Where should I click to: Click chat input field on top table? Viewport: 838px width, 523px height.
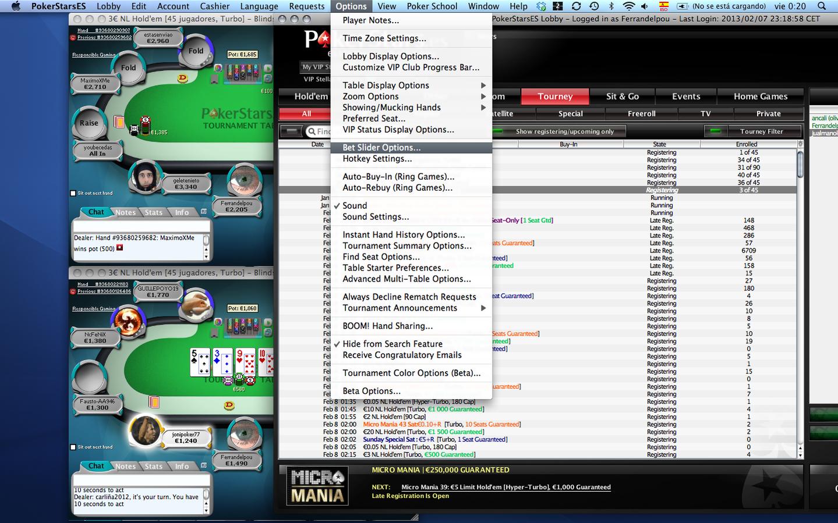[x=141, y=226]
